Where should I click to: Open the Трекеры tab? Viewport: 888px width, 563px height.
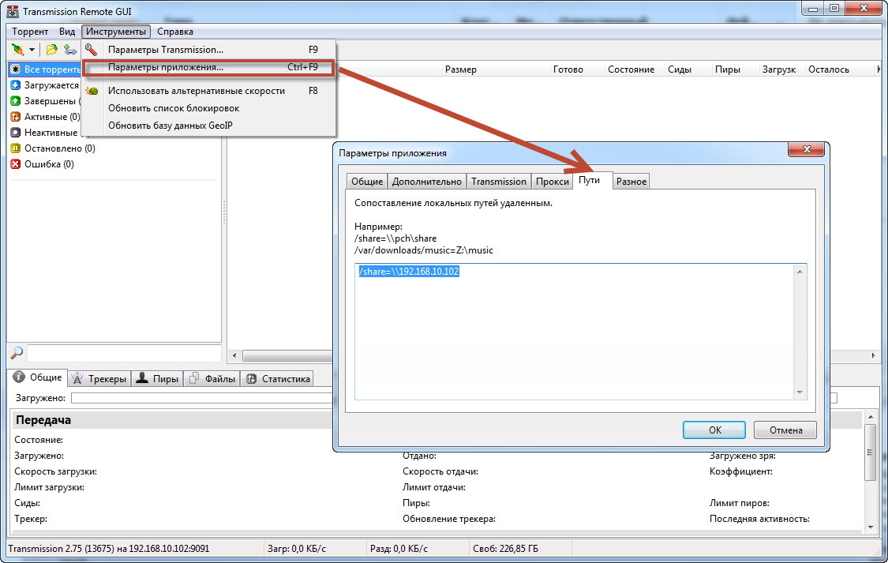(99, 379)
